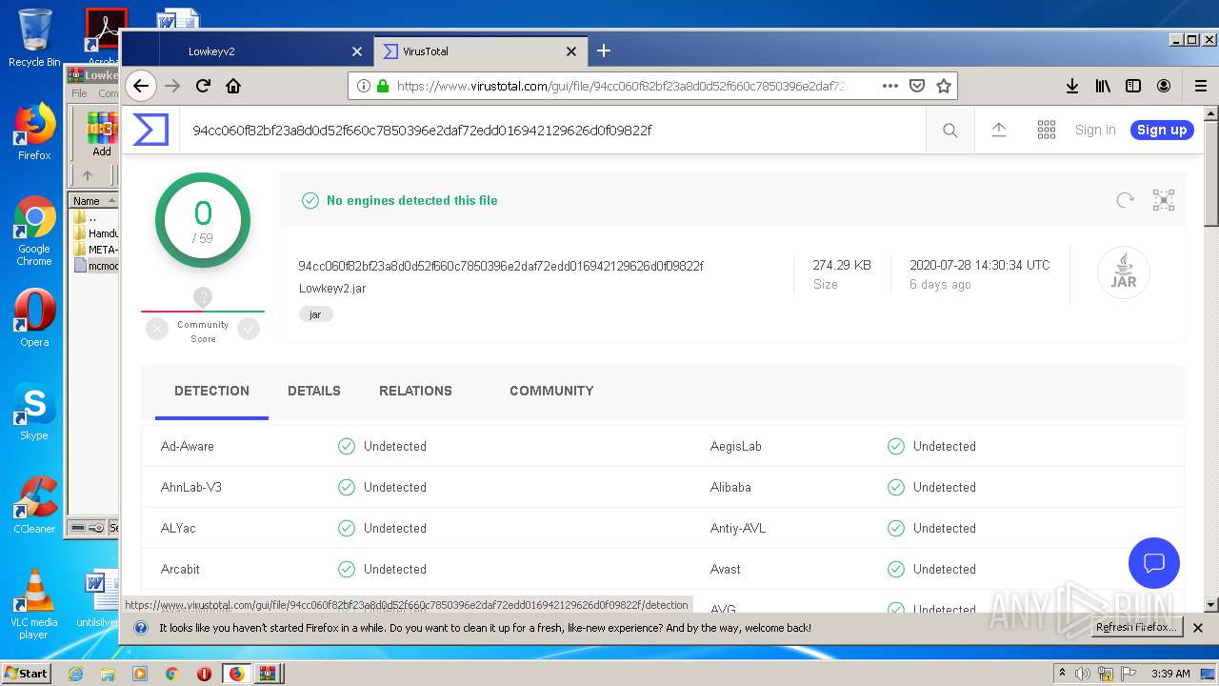The width and height of the screenshot is (1219, 686).
Task: Open Firefox library icon
Action: click(1103, 86)
